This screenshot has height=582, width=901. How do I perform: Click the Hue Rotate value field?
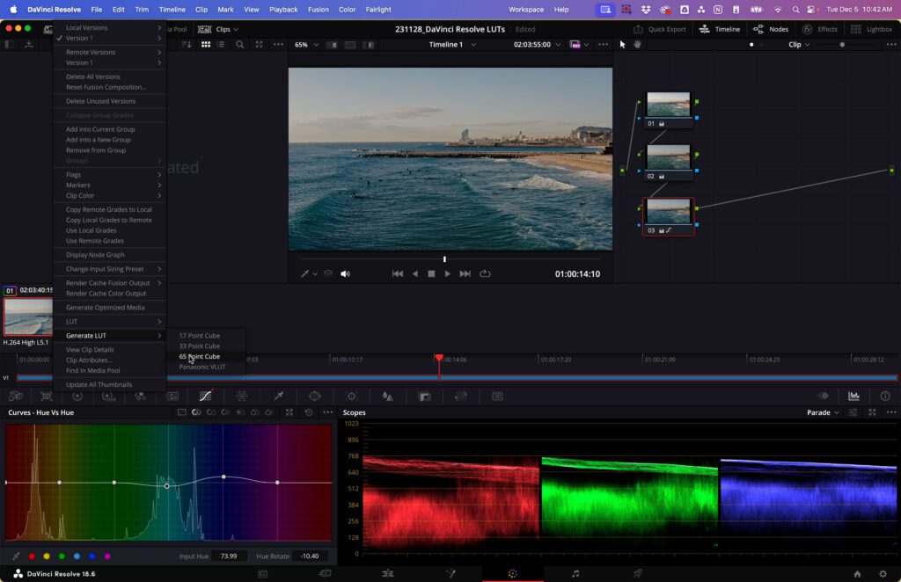point(311,556)
